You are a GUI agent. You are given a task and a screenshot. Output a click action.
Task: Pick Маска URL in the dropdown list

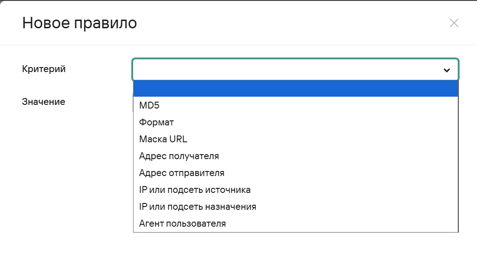tap(163, 139)
